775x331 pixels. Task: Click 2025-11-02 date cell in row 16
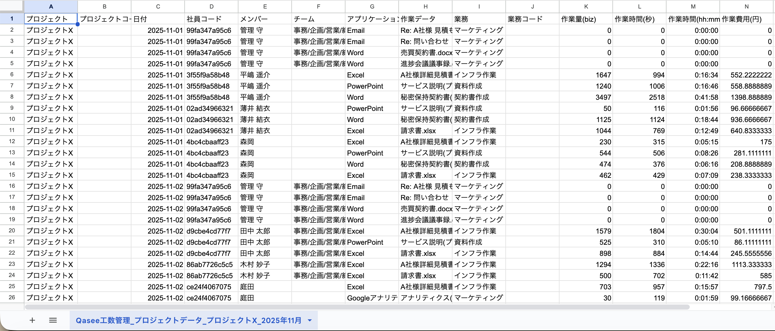[x=158, y=186]
